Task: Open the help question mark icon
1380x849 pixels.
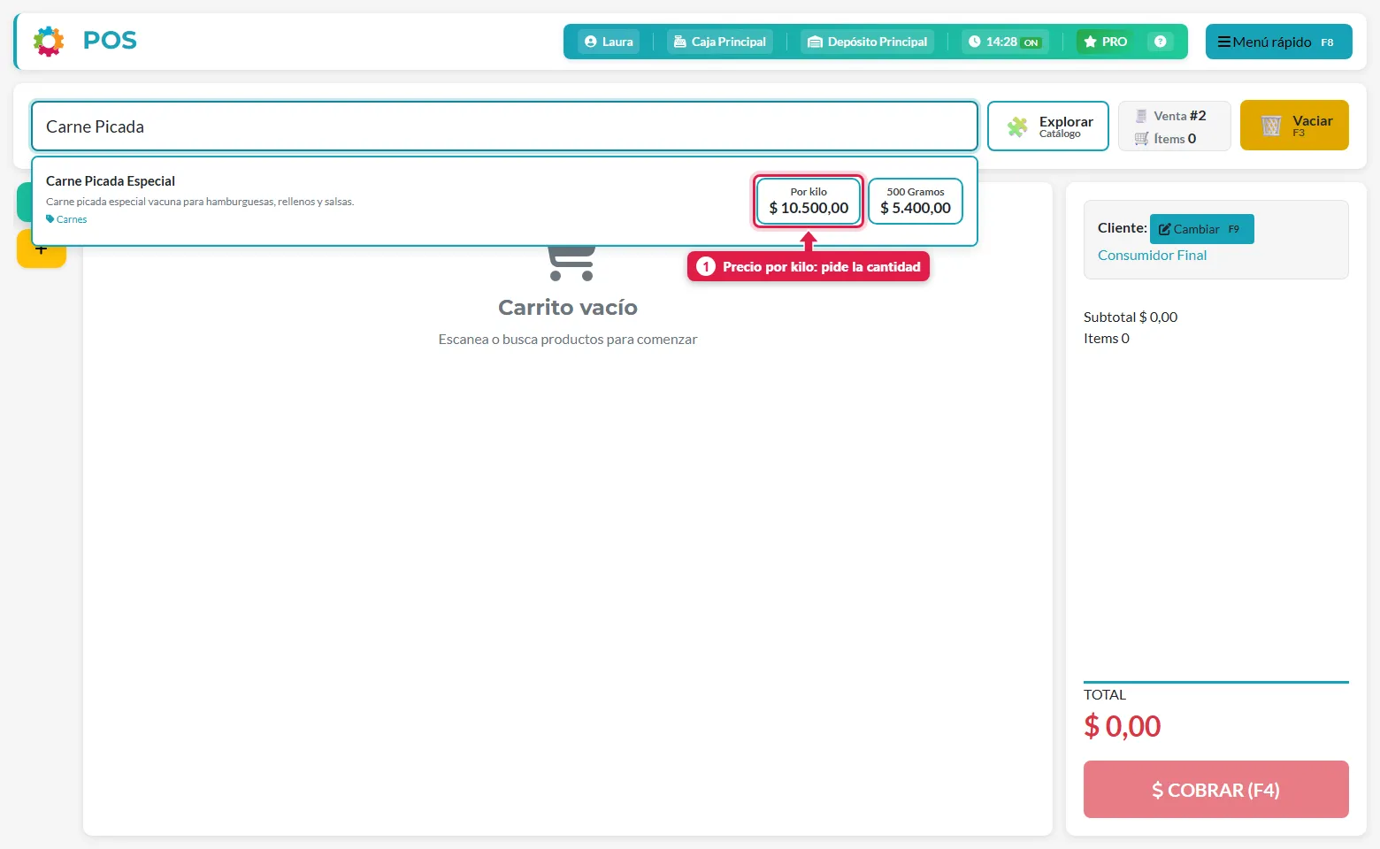Action: click(x=1160, y=42)
